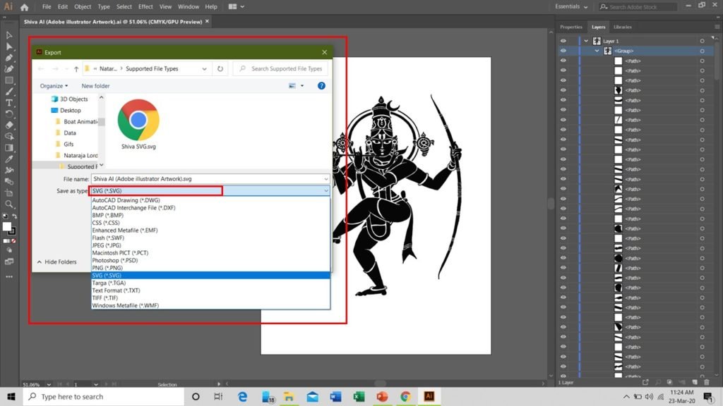Select the Rotate tool

pyautogui.click(x=8, y=113)
